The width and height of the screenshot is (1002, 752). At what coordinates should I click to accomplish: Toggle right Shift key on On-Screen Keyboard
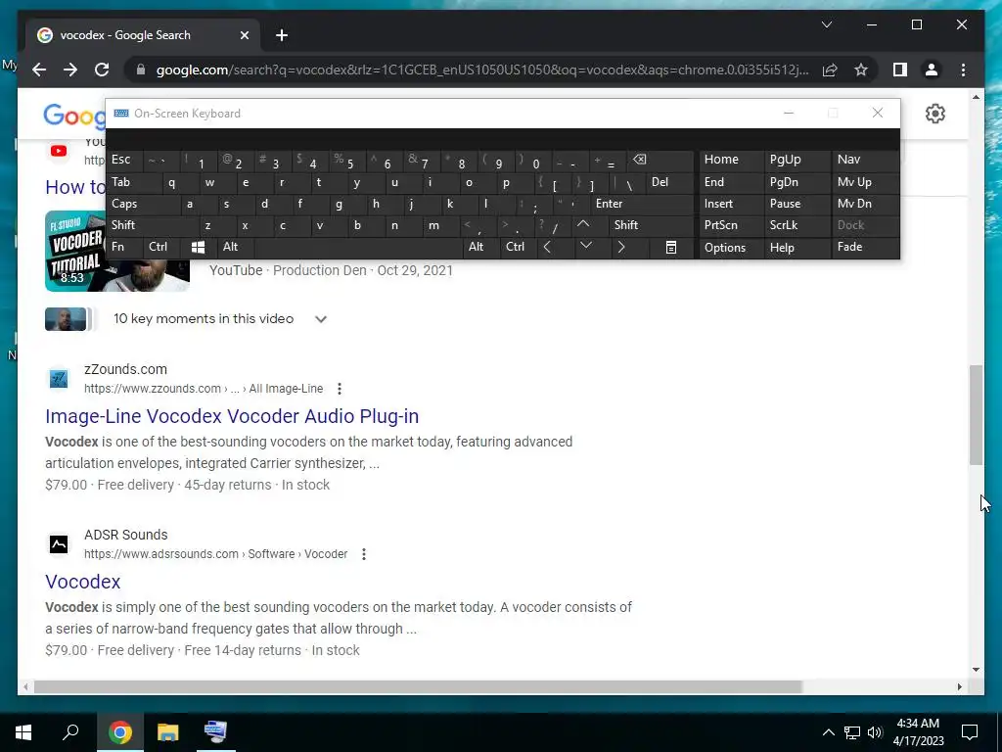pos(650,225)
